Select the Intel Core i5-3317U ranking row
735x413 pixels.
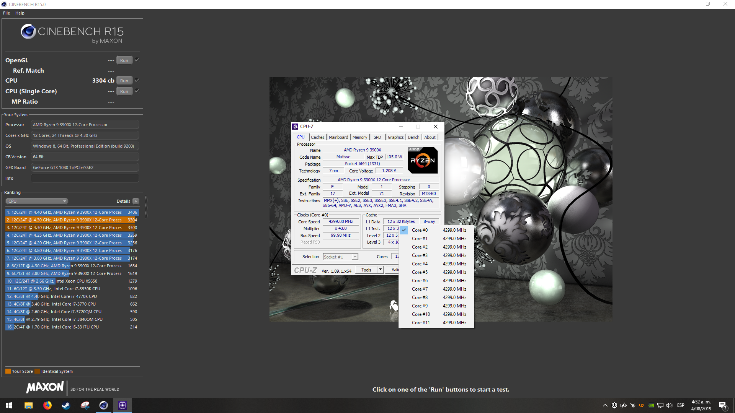coord(72,327)
